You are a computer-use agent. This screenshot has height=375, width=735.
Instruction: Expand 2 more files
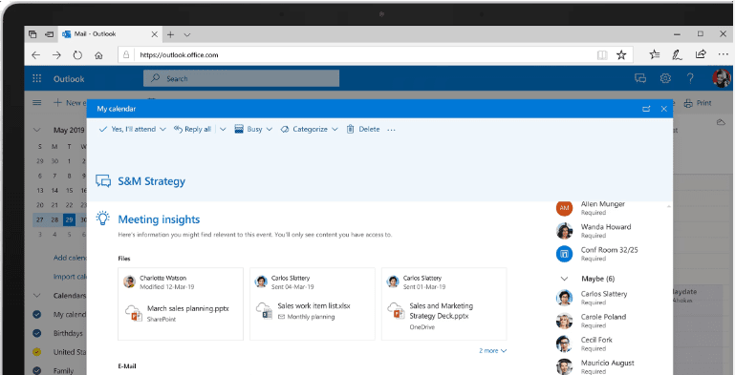tap(492, 350)
